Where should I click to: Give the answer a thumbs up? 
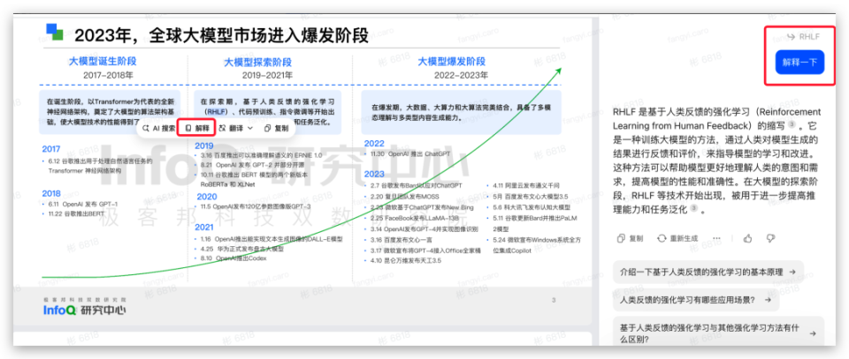click(x=748, y=238)
